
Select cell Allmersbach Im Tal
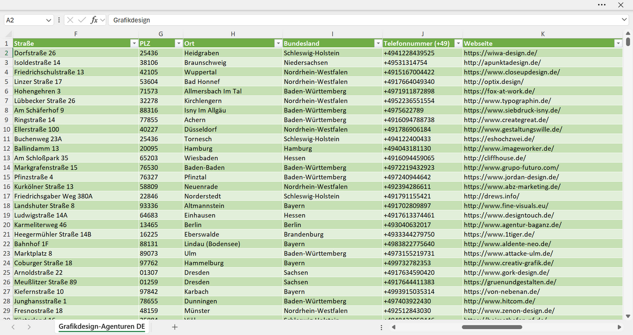(x=233, y=91)
